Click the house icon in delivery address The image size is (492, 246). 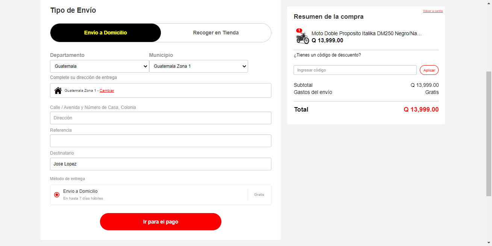[x=58, y=91]
